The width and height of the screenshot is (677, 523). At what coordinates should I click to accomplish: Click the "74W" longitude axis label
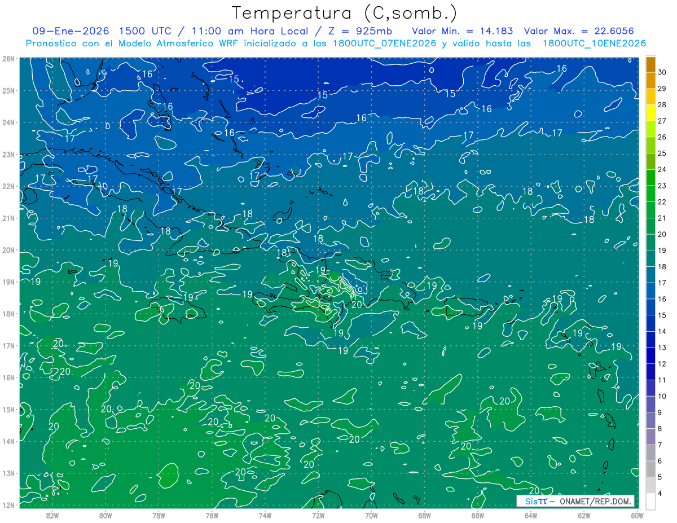[265, 515]
